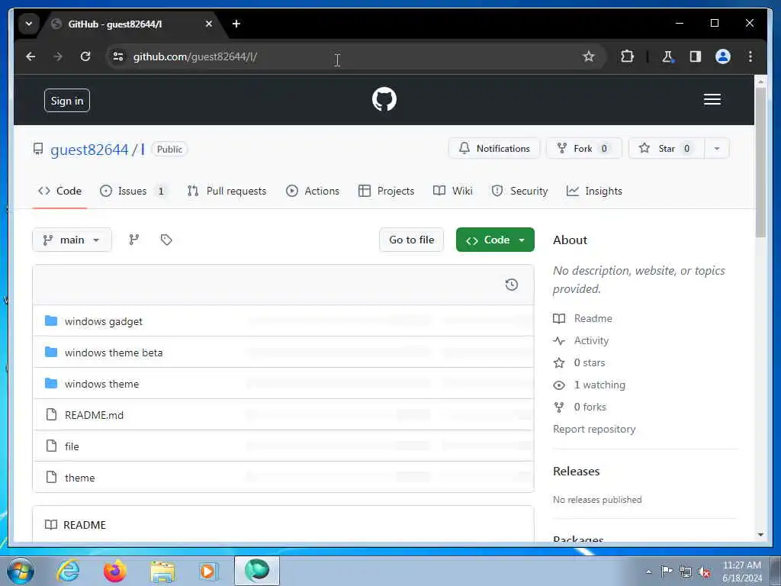This screenshot has height=586, width=781.
Task: Open a new browser tab
Action: point(236,24)
